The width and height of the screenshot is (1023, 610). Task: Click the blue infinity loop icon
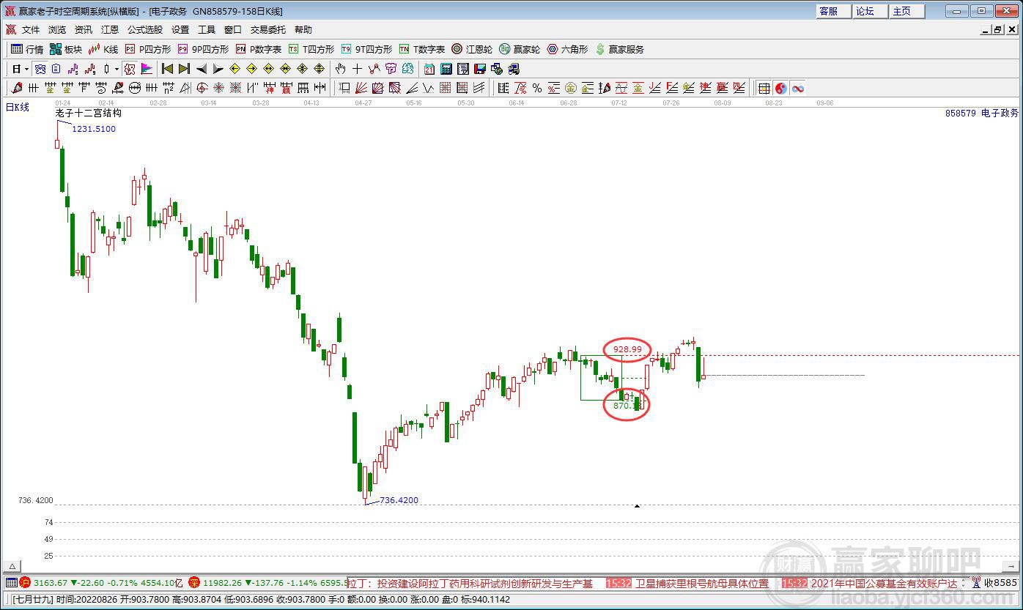[x=798, y=88]
